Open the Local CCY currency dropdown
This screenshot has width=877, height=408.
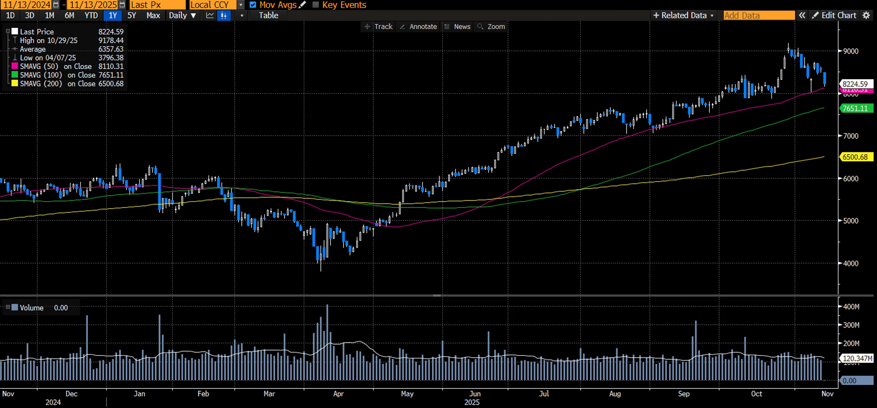(x=241, y=5)
